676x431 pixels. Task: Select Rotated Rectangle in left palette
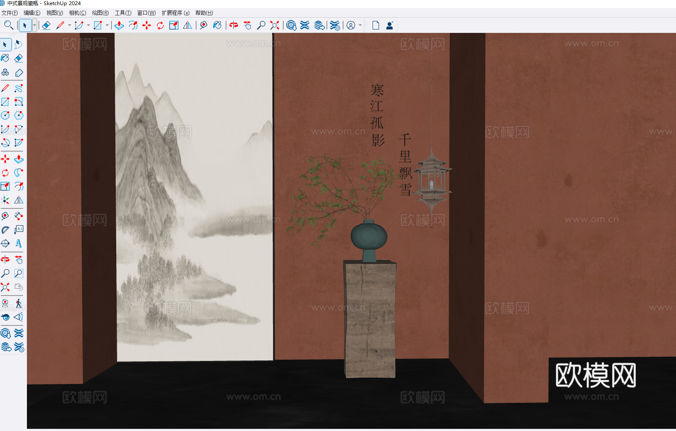tap(18, 102)
